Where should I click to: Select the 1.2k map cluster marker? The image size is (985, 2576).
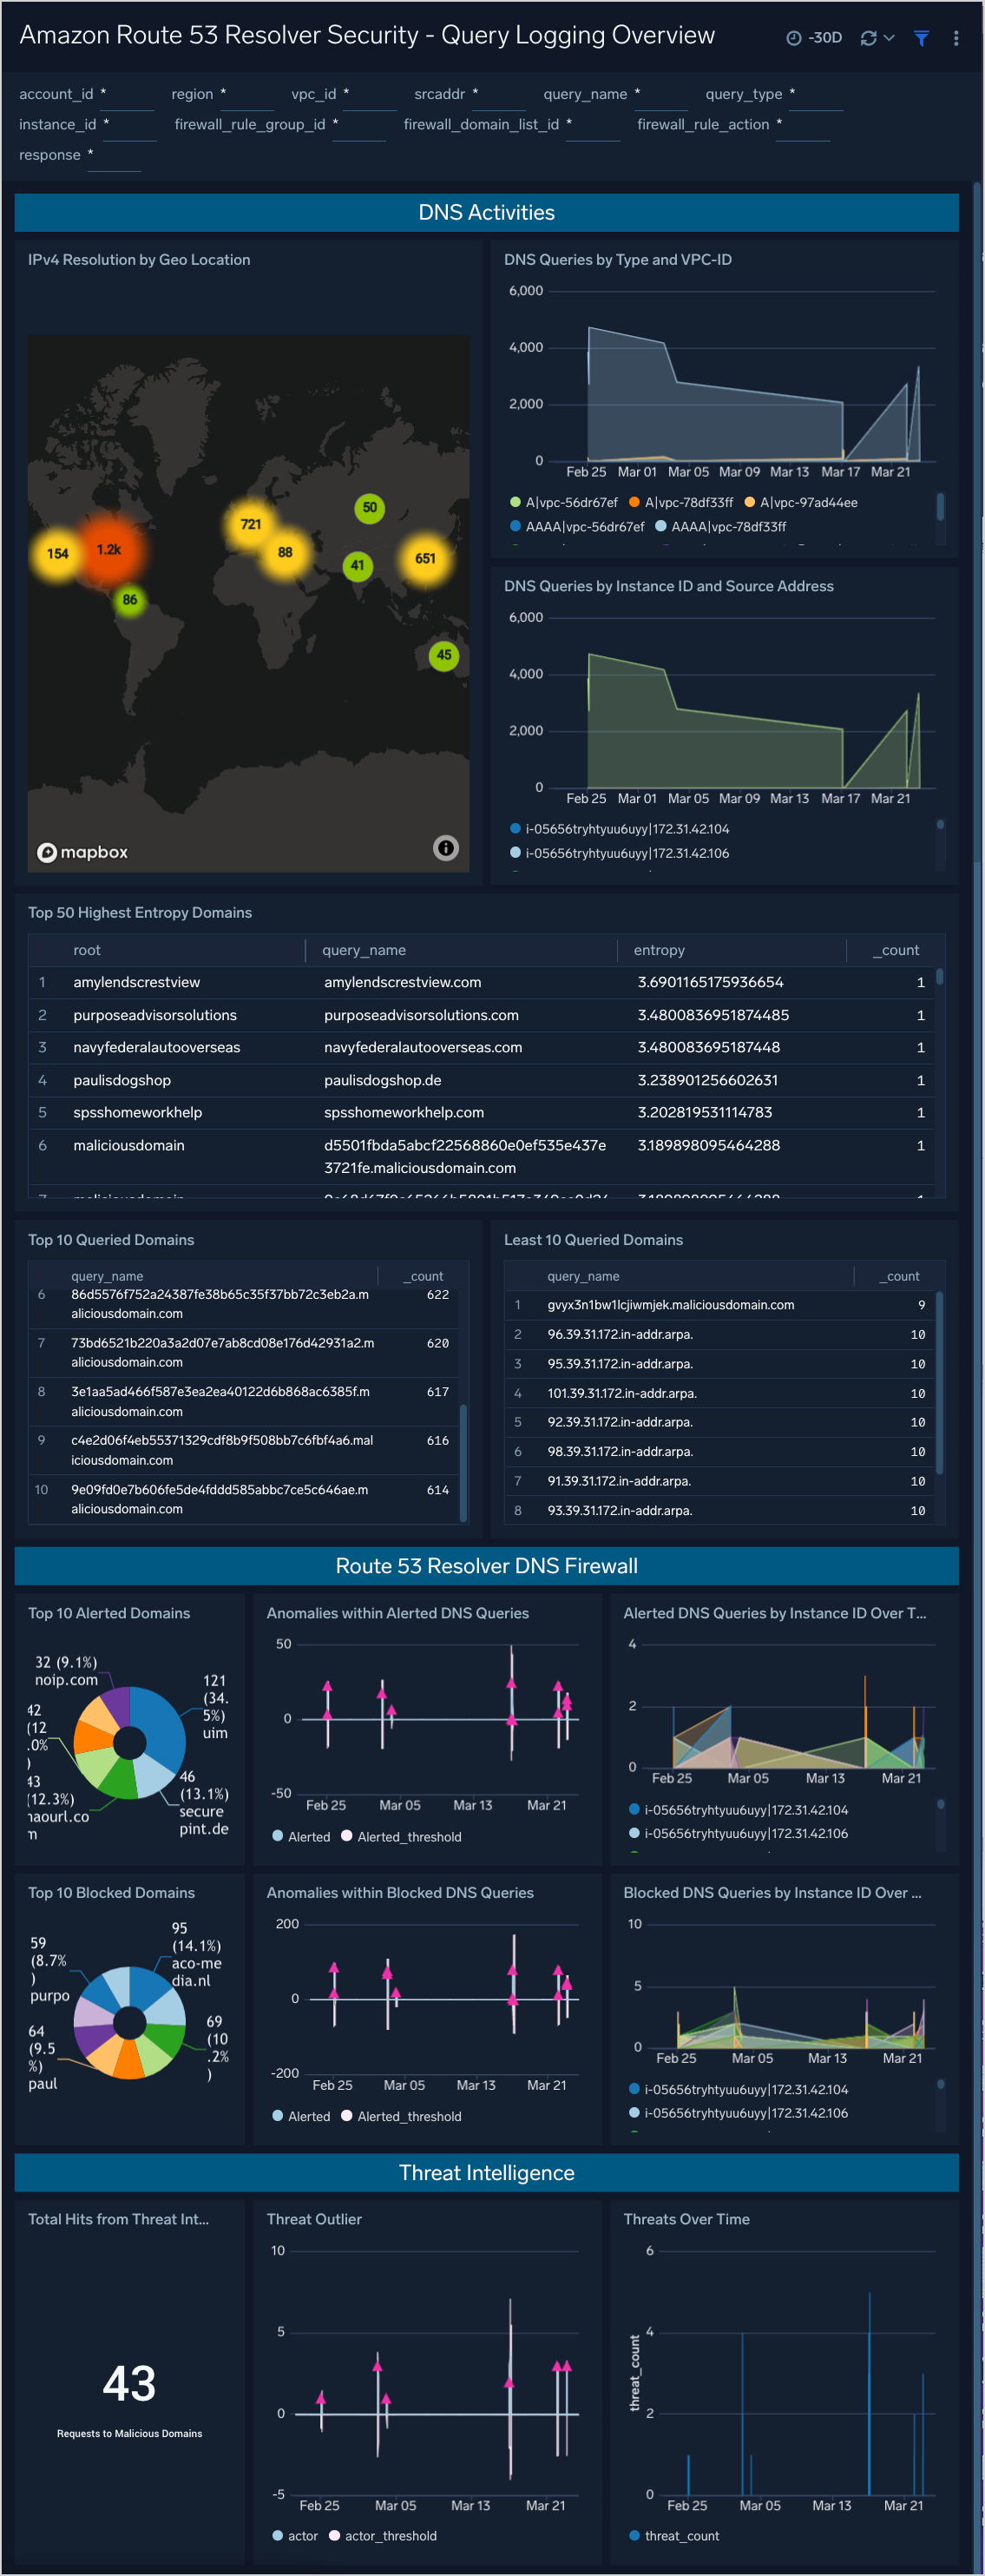pos(109,550)
